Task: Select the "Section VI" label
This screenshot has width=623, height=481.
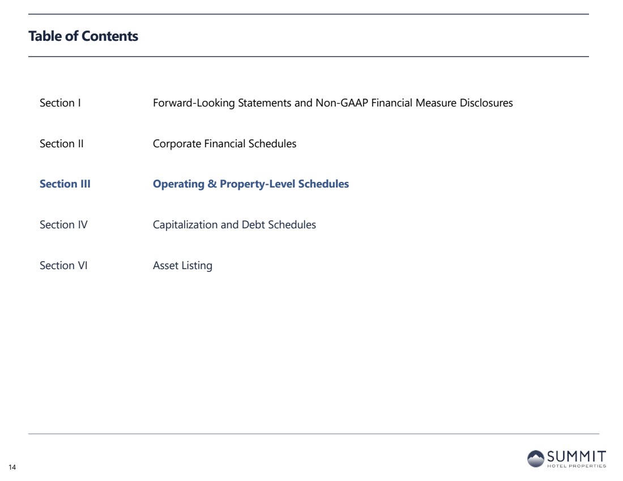Action: (x=63, y=266)
